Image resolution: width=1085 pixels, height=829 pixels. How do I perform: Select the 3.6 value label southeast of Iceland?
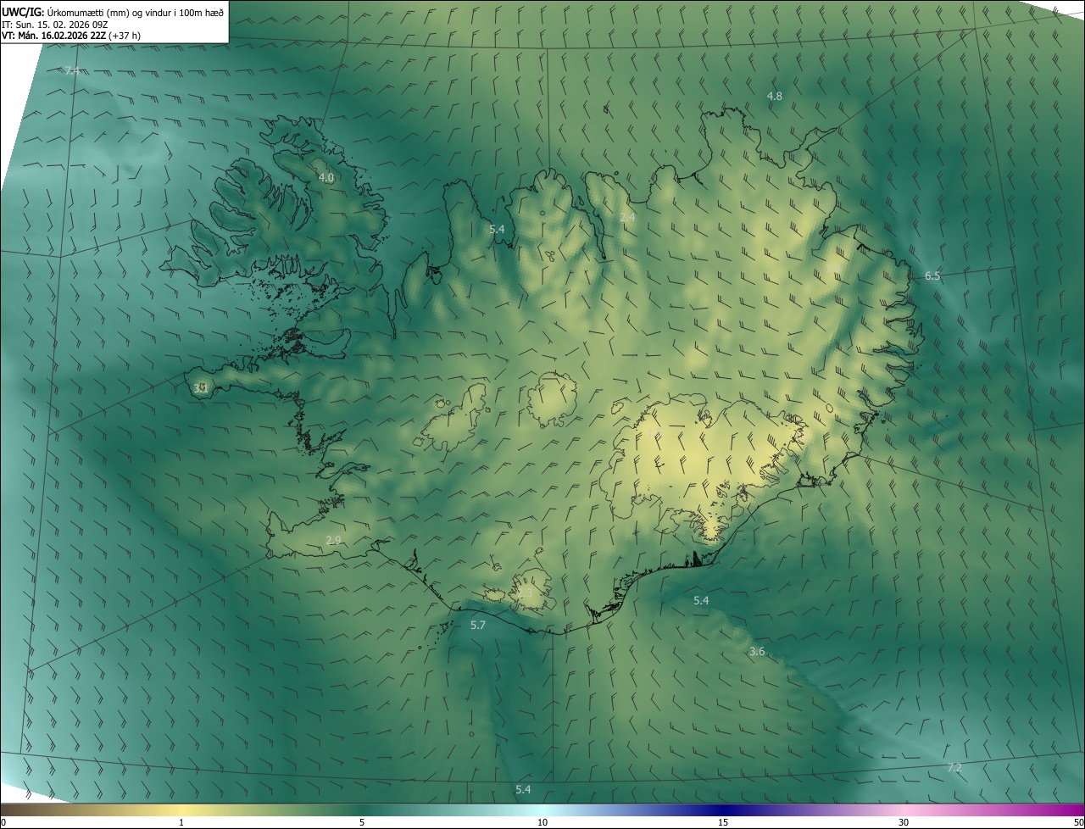757,652
